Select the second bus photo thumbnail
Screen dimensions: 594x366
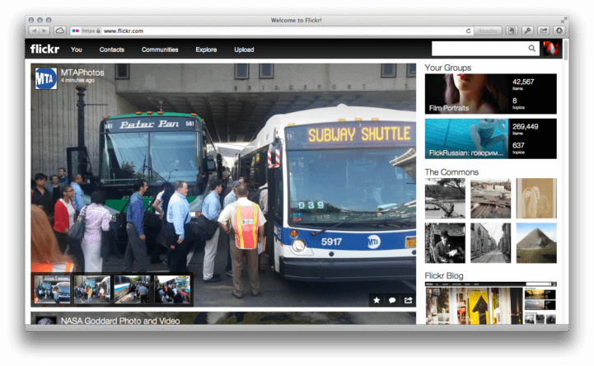coord(92,289)
